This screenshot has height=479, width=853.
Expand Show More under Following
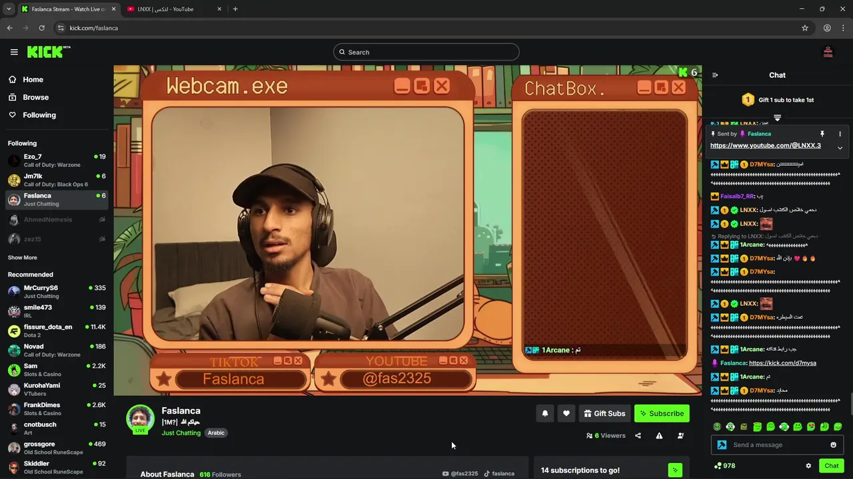[x=23, y=257]
